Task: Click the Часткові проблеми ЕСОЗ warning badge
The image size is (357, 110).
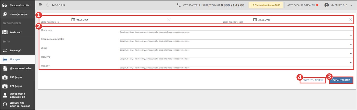Action: (266, 5)
